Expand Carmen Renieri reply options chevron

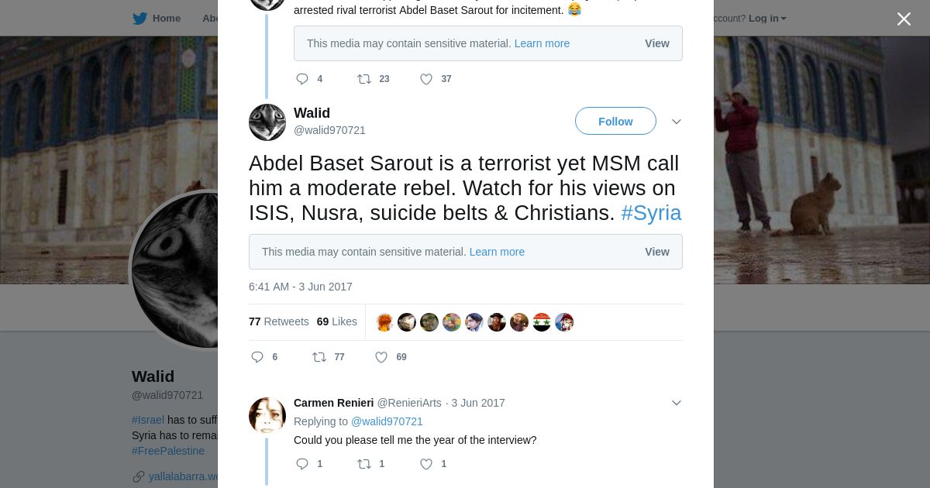point(676,403)
